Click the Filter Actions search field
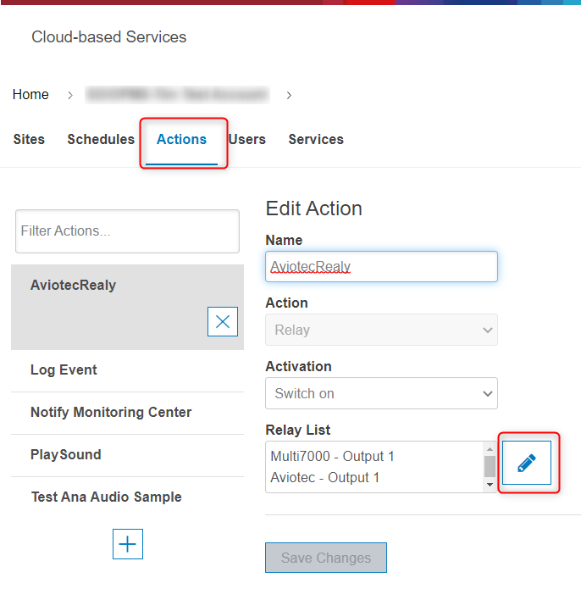Viewport: 581px width, 600px height. click(x=127, y=231)
